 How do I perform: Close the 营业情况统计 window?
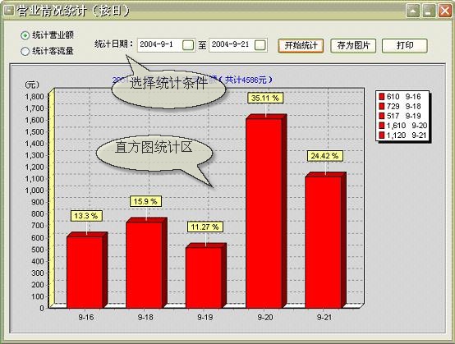[x=444, y=11]
